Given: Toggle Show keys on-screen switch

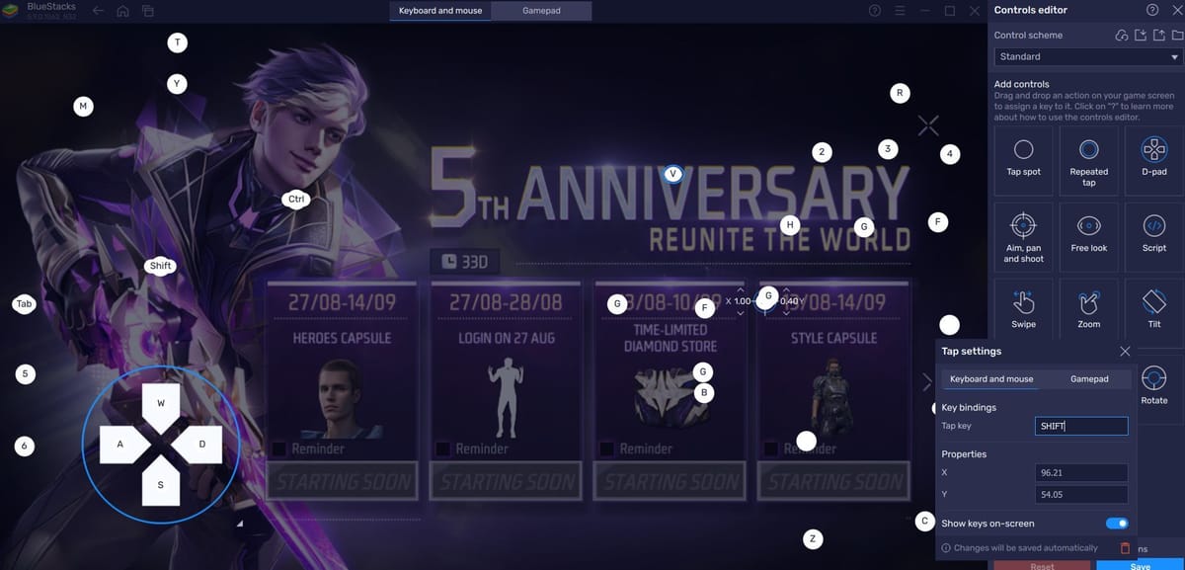Looking at the screenshot, I should click(1117, 524).
